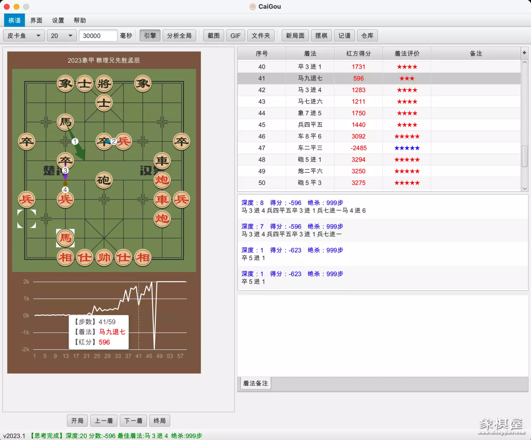Click the 红方得分 column header
Screen dimensions: 531x440
click(358, 53)
